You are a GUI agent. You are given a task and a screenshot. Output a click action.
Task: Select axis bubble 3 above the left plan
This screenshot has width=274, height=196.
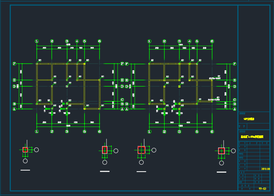point(67,41)
